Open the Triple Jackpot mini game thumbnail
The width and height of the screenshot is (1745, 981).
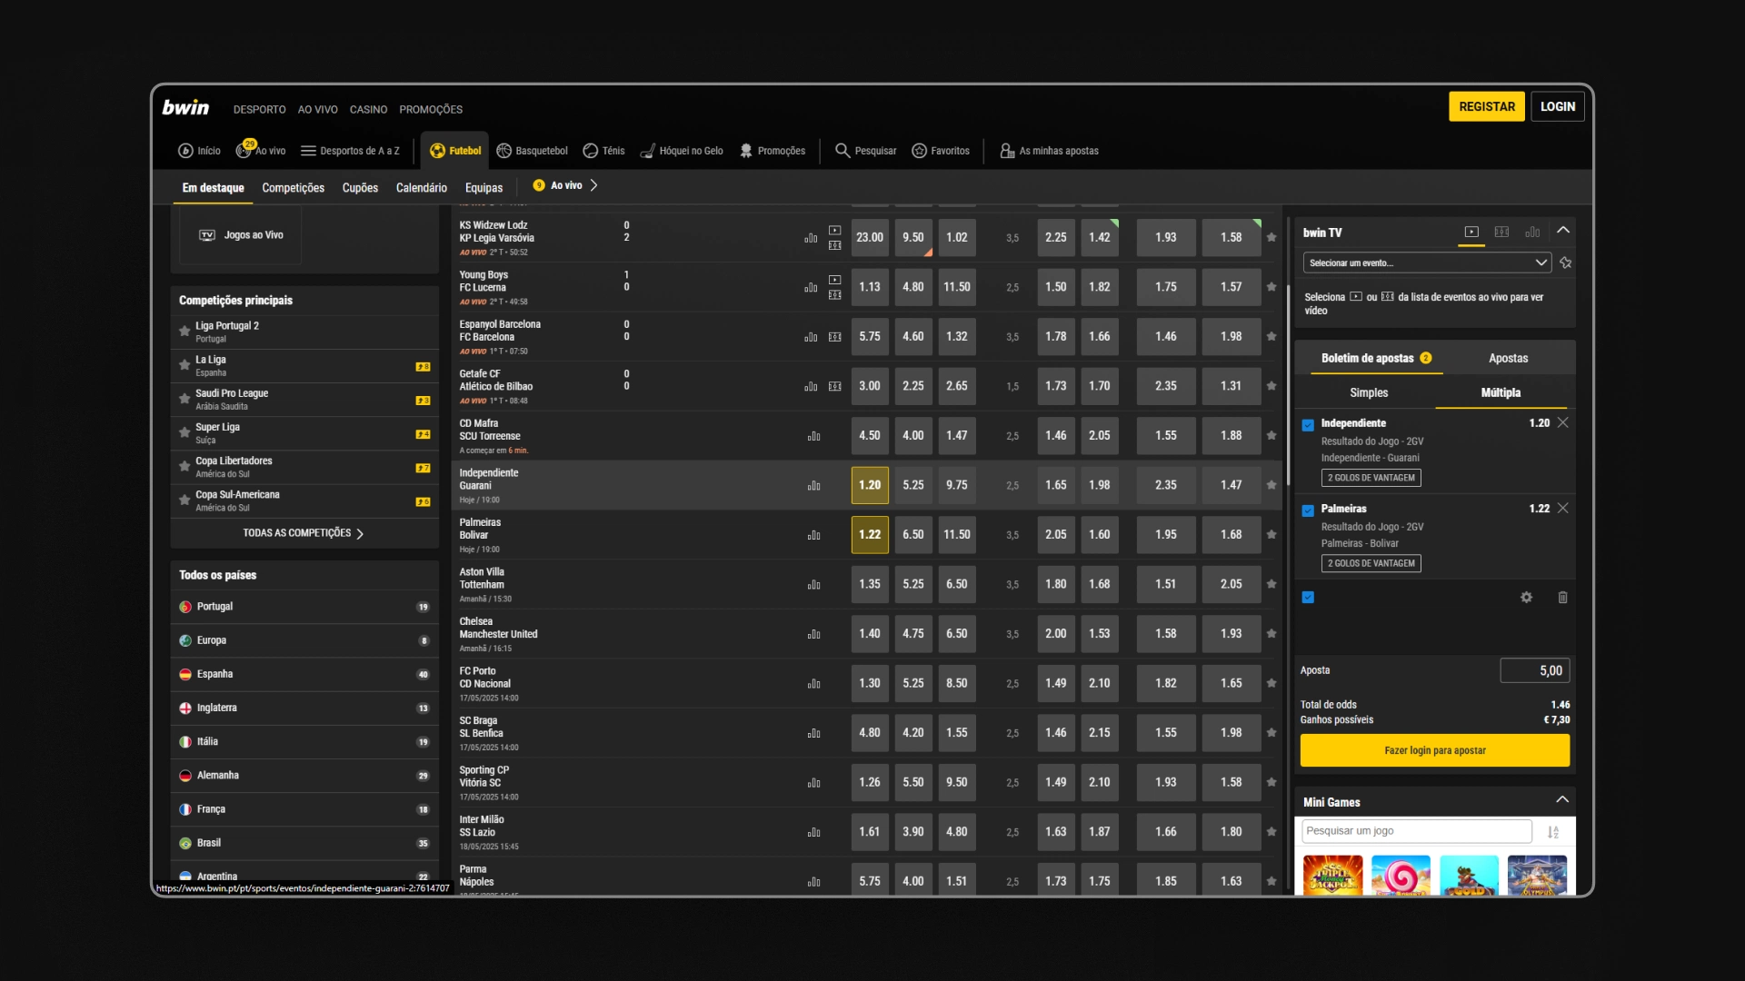click(1332, 876)
